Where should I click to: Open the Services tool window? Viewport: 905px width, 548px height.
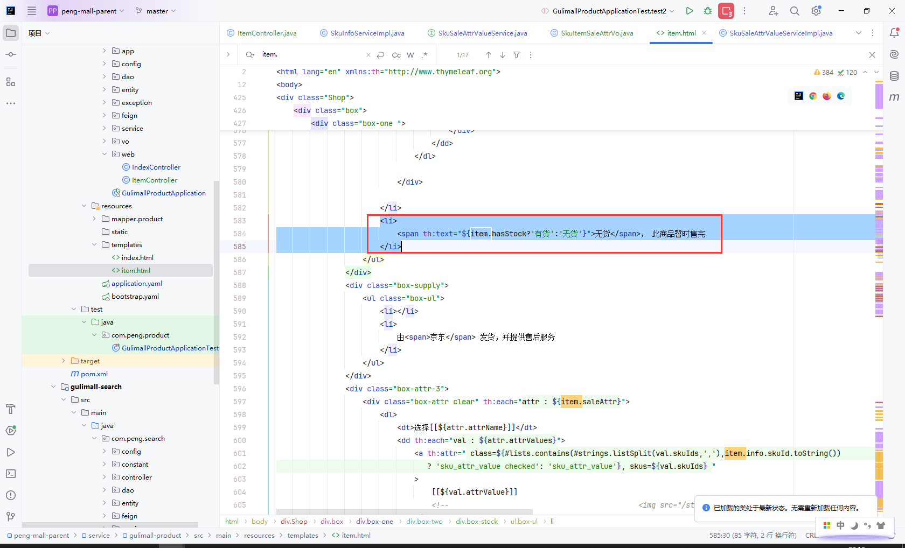click(11, 431)
